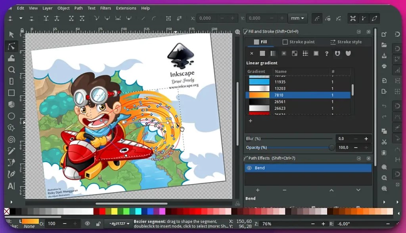406x233 pixels.
Task: Select the Ellipse tool
Action: click(x=11, y=116)
